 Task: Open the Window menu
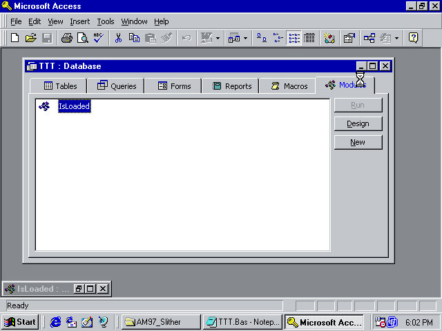pyautogui.click(x=134, y=21)
